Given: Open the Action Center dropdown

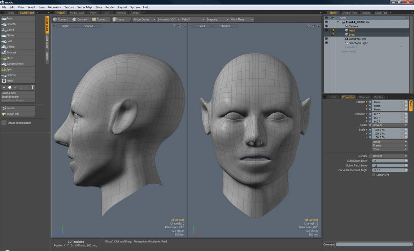Looking at the screenshot, I should pyautogui.click(x=144, y=19).
